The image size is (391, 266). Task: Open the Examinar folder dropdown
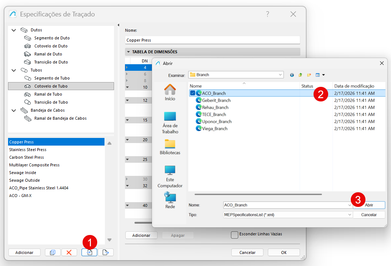point(280,75)
